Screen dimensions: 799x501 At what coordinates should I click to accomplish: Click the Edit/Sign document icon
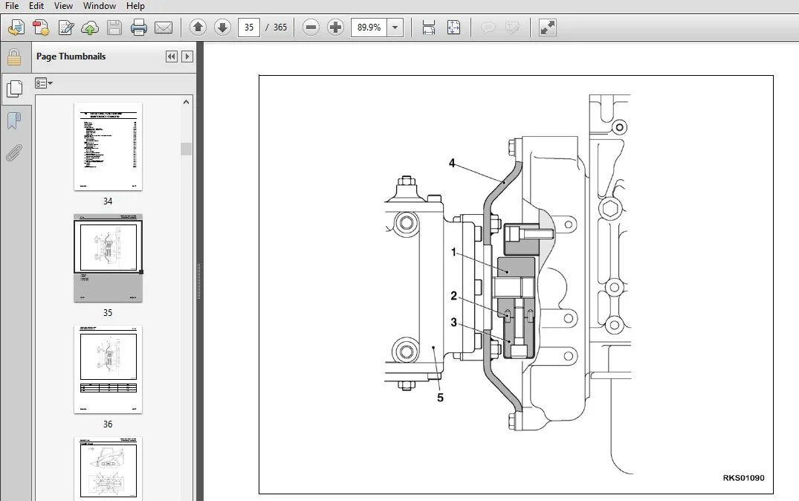[x=65, y=28]
